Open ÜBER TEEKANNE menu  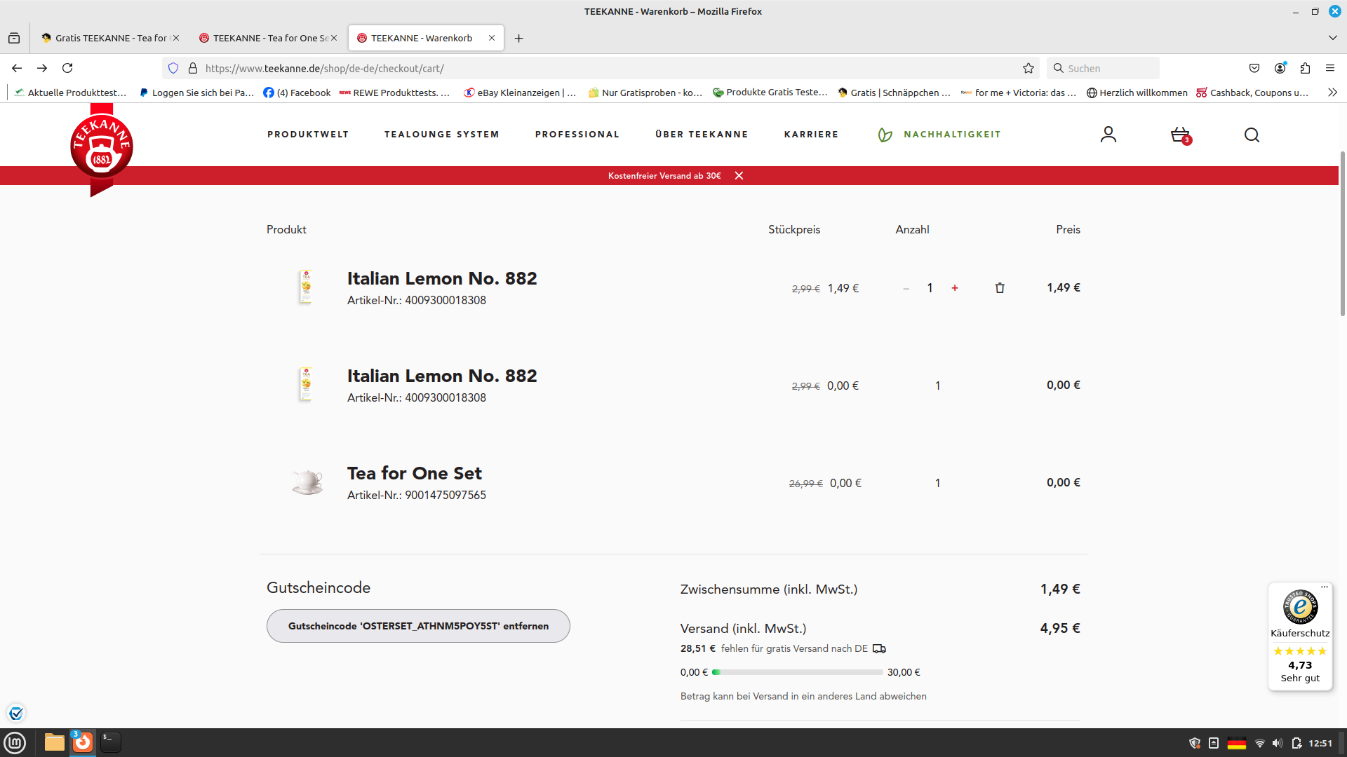coord(702,135)
